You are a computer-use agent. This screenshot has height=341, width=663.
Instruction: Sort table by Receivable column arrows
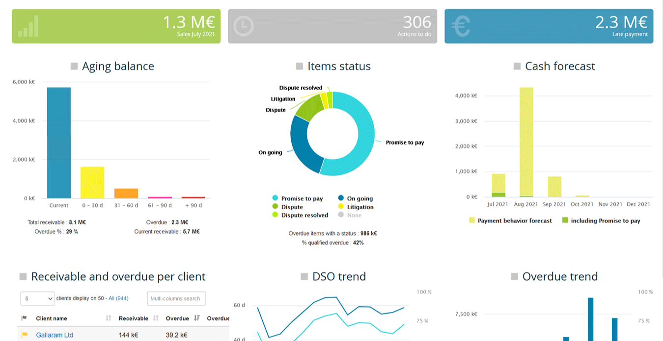156,318
